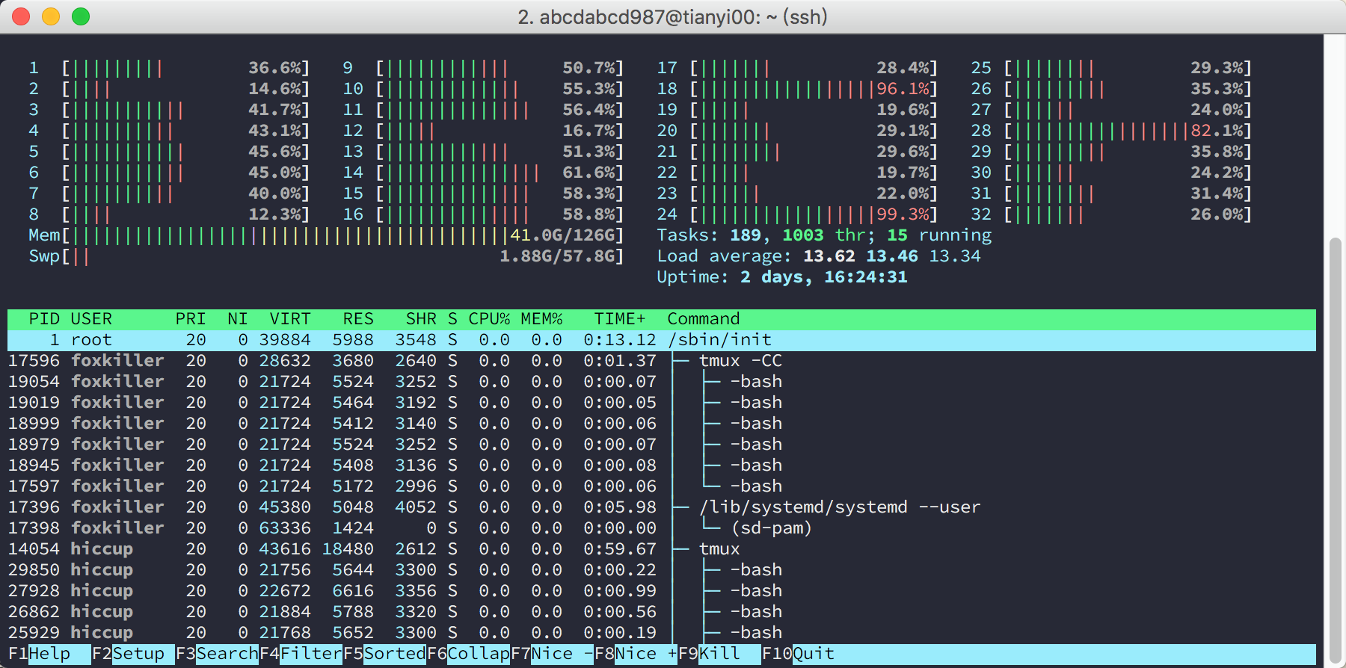Click CPU 24 meter showing 99.3%
Image resolution: width=1346 pixels, height=668 pixels.
tap(797, 214)
